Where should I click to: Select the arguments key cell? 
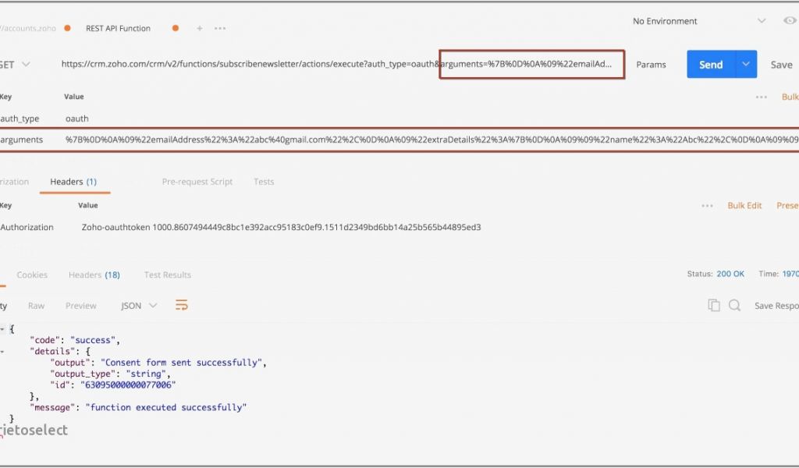pos(21,140)
